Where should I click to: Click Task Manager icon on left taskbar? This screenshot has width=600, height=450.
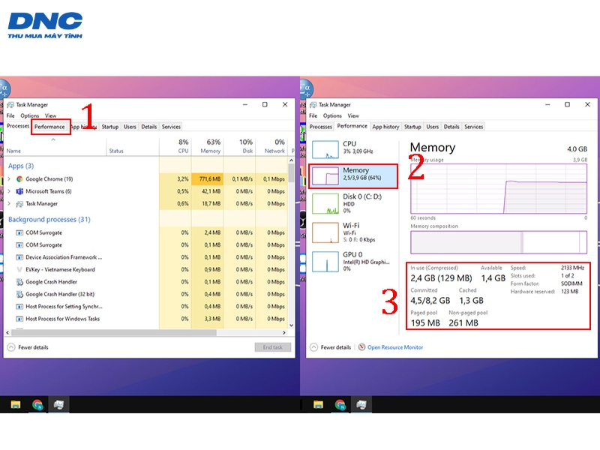pyautogui.click(x=58, y=404)
